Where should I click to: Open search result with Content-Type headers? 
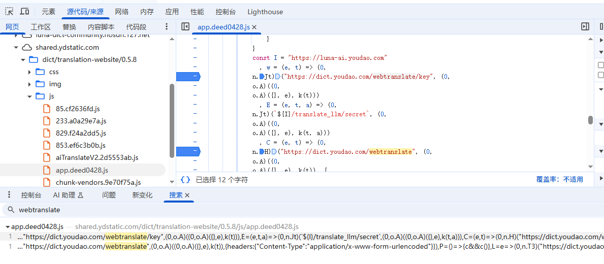[302, 246]
